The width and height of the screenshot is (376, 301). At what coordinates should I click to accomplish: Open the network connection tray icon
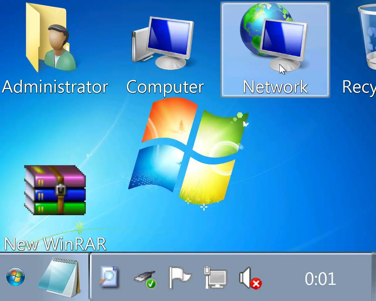coord(215,277)
